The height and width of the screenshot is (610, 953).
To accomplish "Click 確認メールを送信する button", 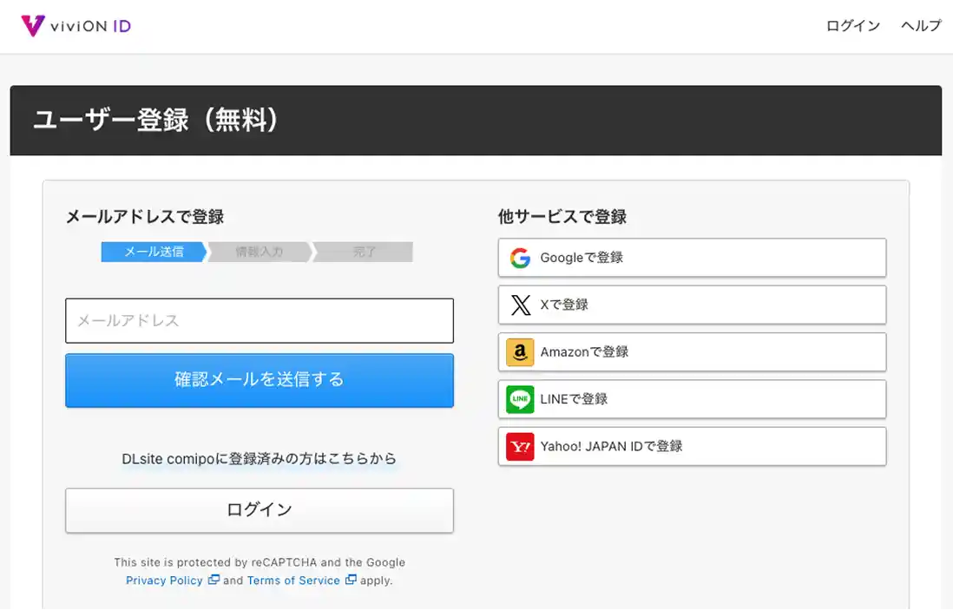I will pos(260,380).
